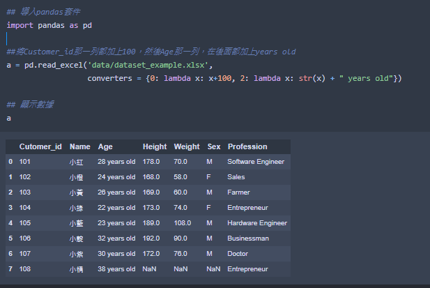Click weight value 58.0
This screenshot has height=288, width=430.
coord(181,177)
